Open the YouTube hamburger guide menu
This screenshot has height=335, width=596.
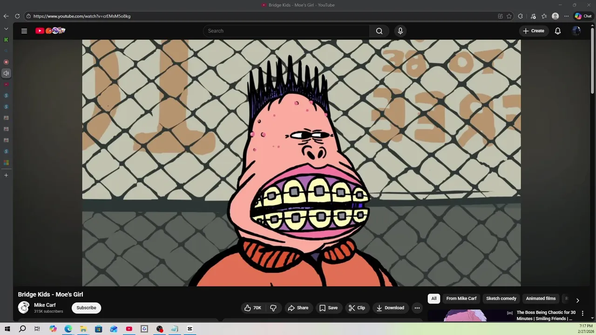point(24,31)
